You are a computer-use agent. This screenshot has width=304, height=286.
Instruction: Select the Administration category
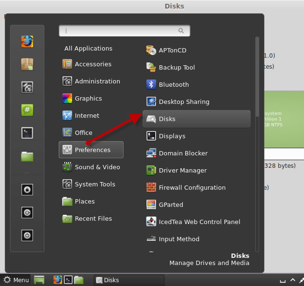pyautogui.click(x=91, y=81)
